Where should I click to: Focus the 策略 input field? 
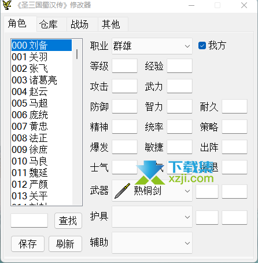tap(234, 127)
